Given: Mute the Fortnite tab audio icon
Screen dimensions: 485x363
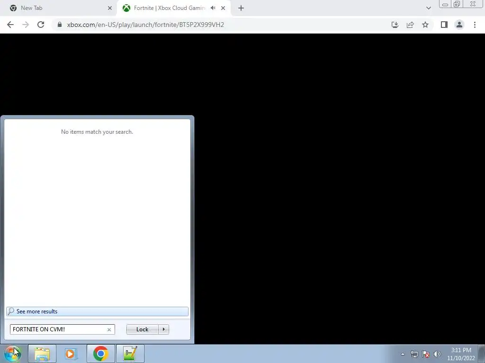Looking at the screenshot, I should coord(213,8).
